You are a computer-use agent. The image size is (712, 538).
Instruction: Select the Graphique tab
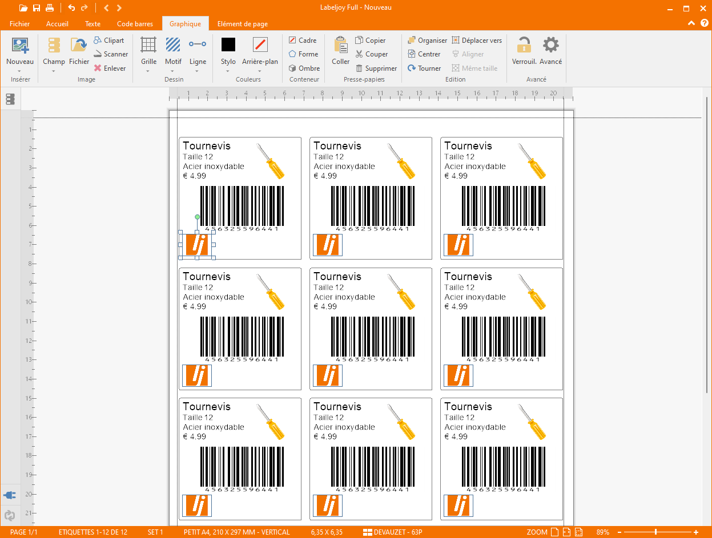(185, 24)
